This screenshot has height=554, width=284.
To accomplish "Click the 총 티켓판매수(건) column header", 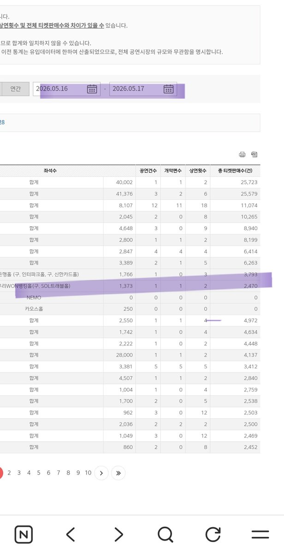I will (x=235, y=171).
